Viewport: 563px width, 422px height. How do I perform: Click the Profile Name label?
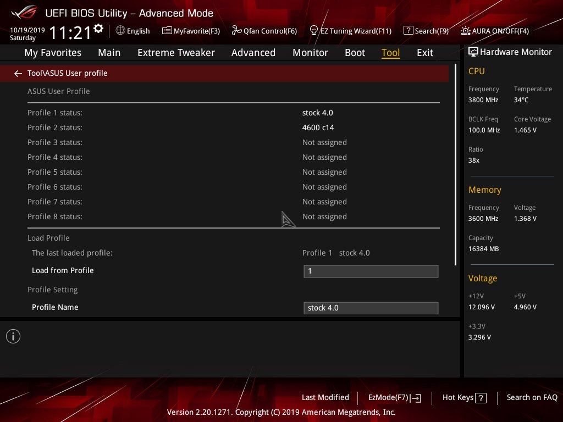click(55, 307)
